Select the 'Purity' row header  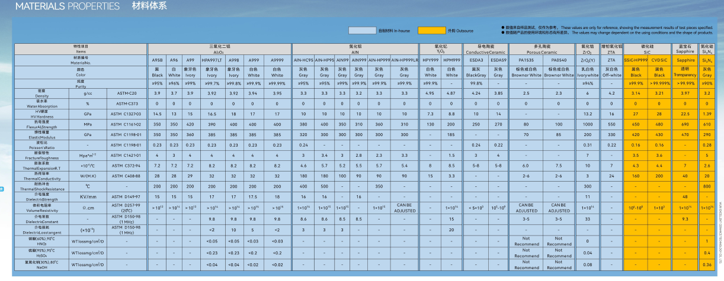tap(81, 83)
